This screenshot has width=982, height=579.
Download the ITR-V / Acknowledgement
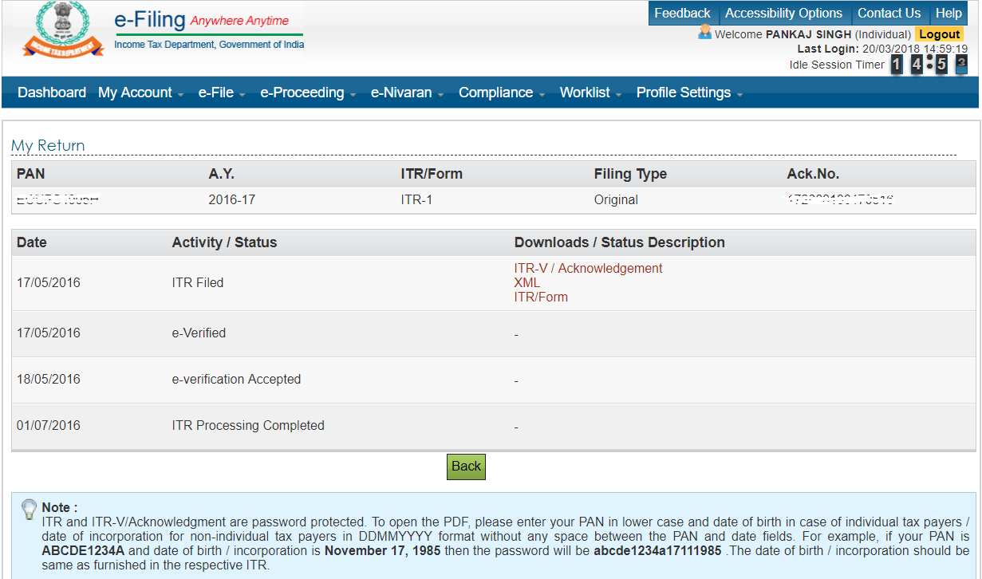pyautogui.click(x=588, y=268)
